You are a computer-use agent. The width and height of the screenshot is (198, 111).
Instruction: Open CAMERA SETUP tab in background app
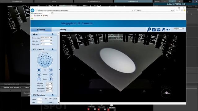133,1
